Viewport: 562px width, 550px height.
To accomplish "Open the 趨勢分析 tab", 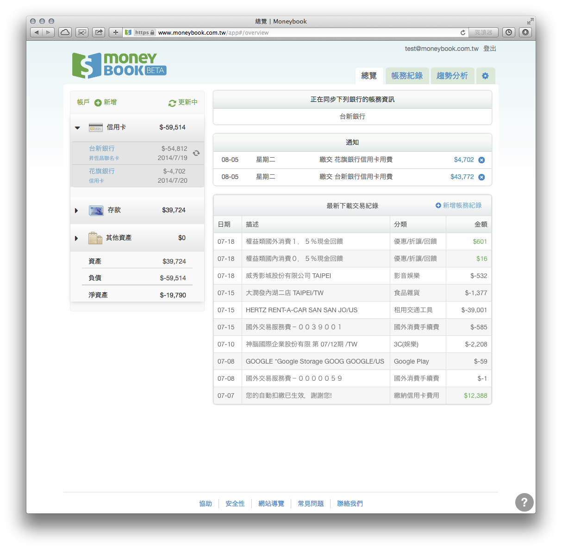I will pos(452,75).
